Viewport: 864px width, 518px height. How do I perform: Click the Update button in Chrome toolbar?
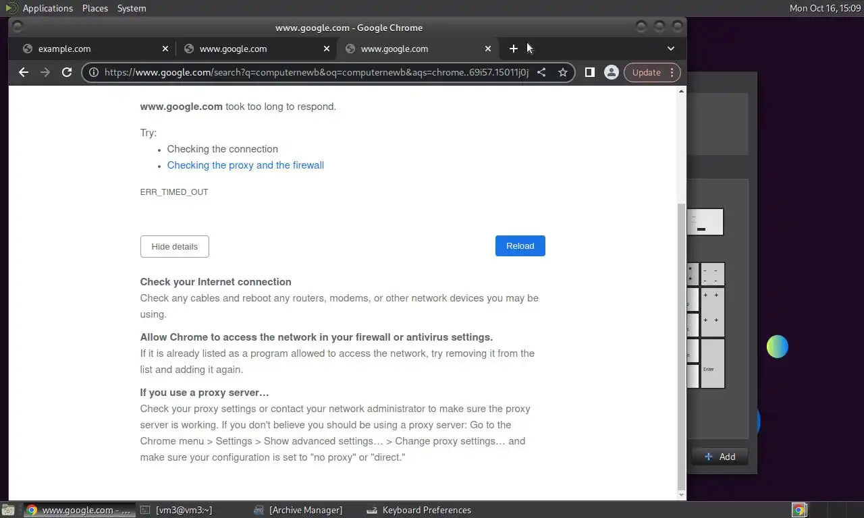[x=646, y=72]
